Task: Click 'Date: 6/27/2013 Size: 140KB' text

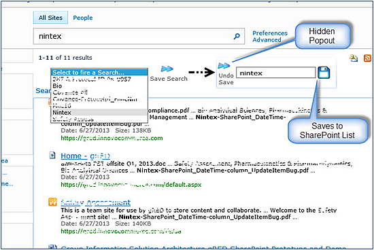Action: [106, 224]
